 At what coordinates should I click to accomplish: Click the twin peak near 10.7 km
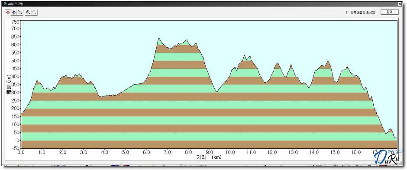click(x=244, y=55)
